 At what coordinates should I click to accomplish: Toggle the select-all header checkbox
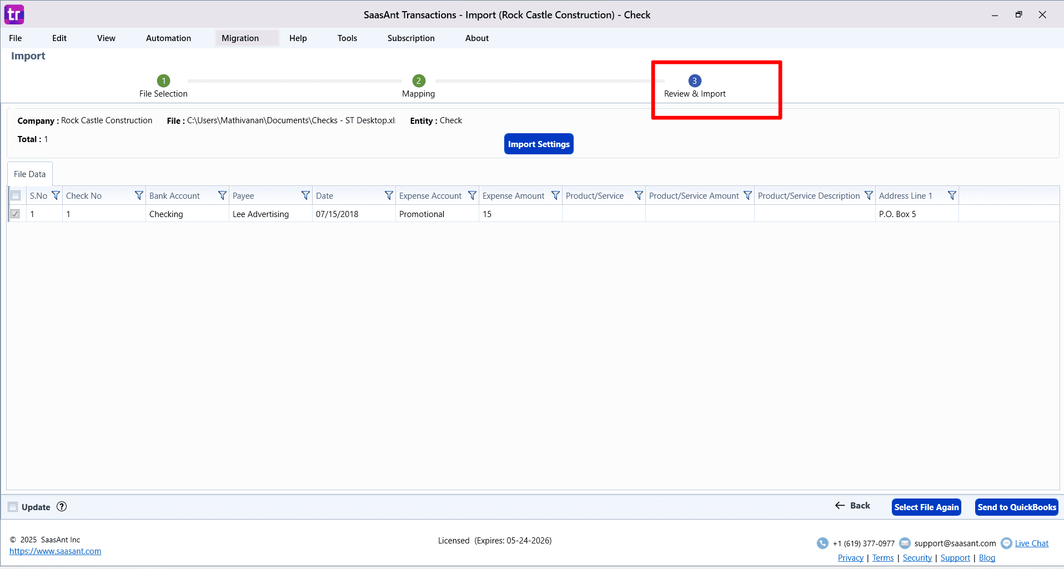16,195
